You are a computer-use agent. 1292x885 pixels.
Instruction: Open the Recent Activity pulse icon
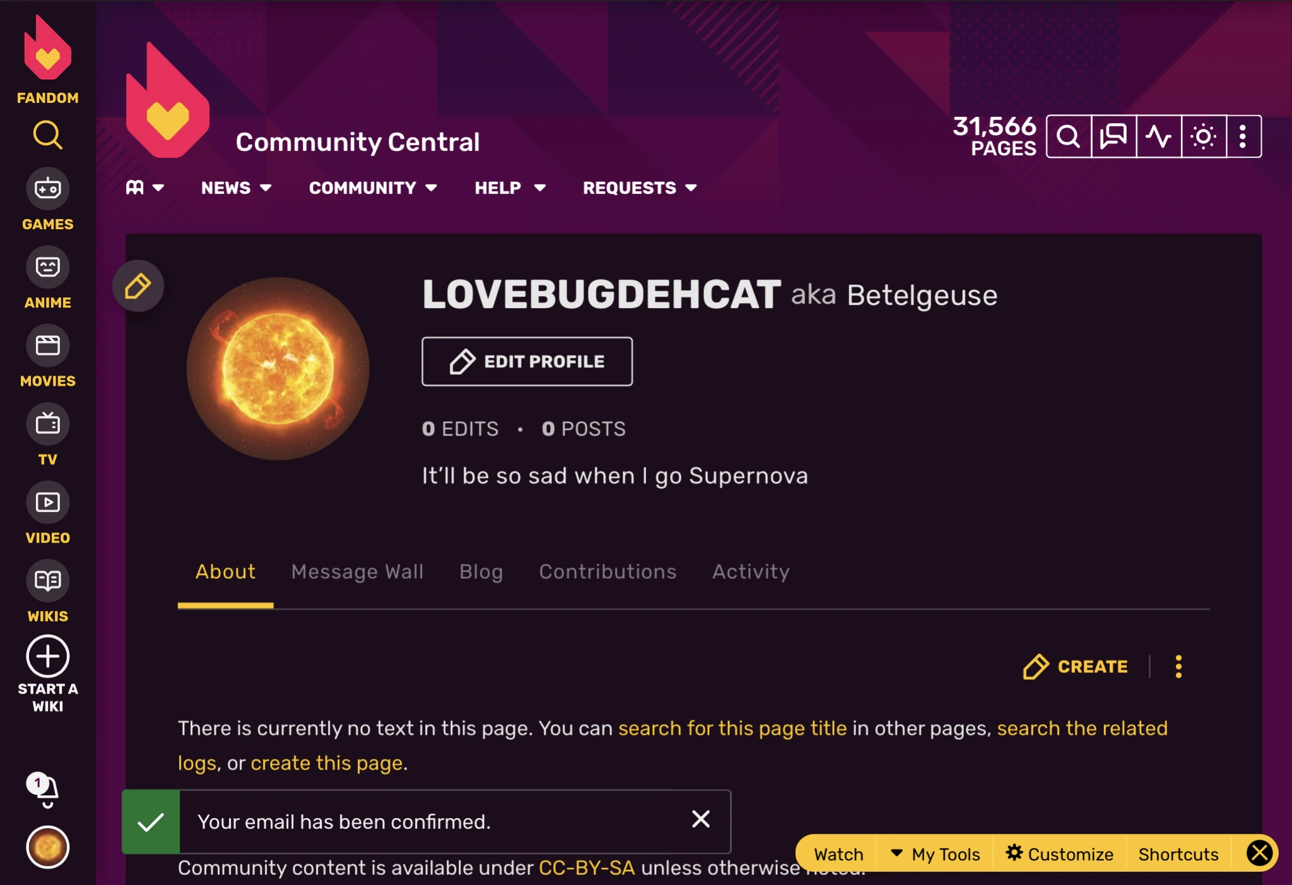point(1158,136)
